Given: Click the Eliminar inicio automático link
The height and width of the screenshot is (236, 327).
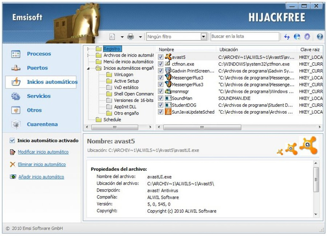Looking at the screenshot, I should click(x=42, y=165).
